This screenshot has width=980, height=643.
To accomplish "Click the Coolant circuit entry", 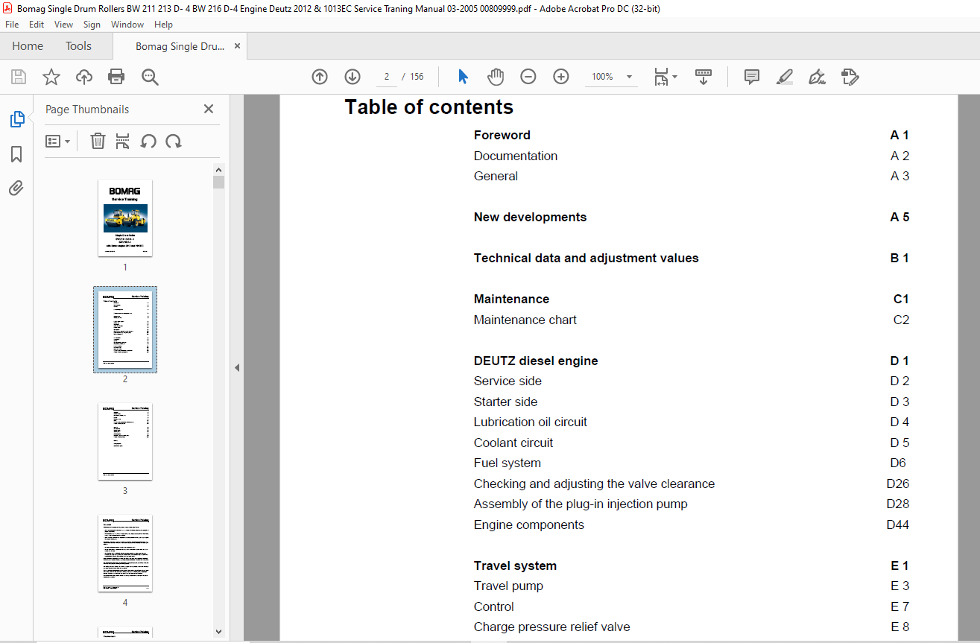I will pyautogui.click(x=513, y=443).
